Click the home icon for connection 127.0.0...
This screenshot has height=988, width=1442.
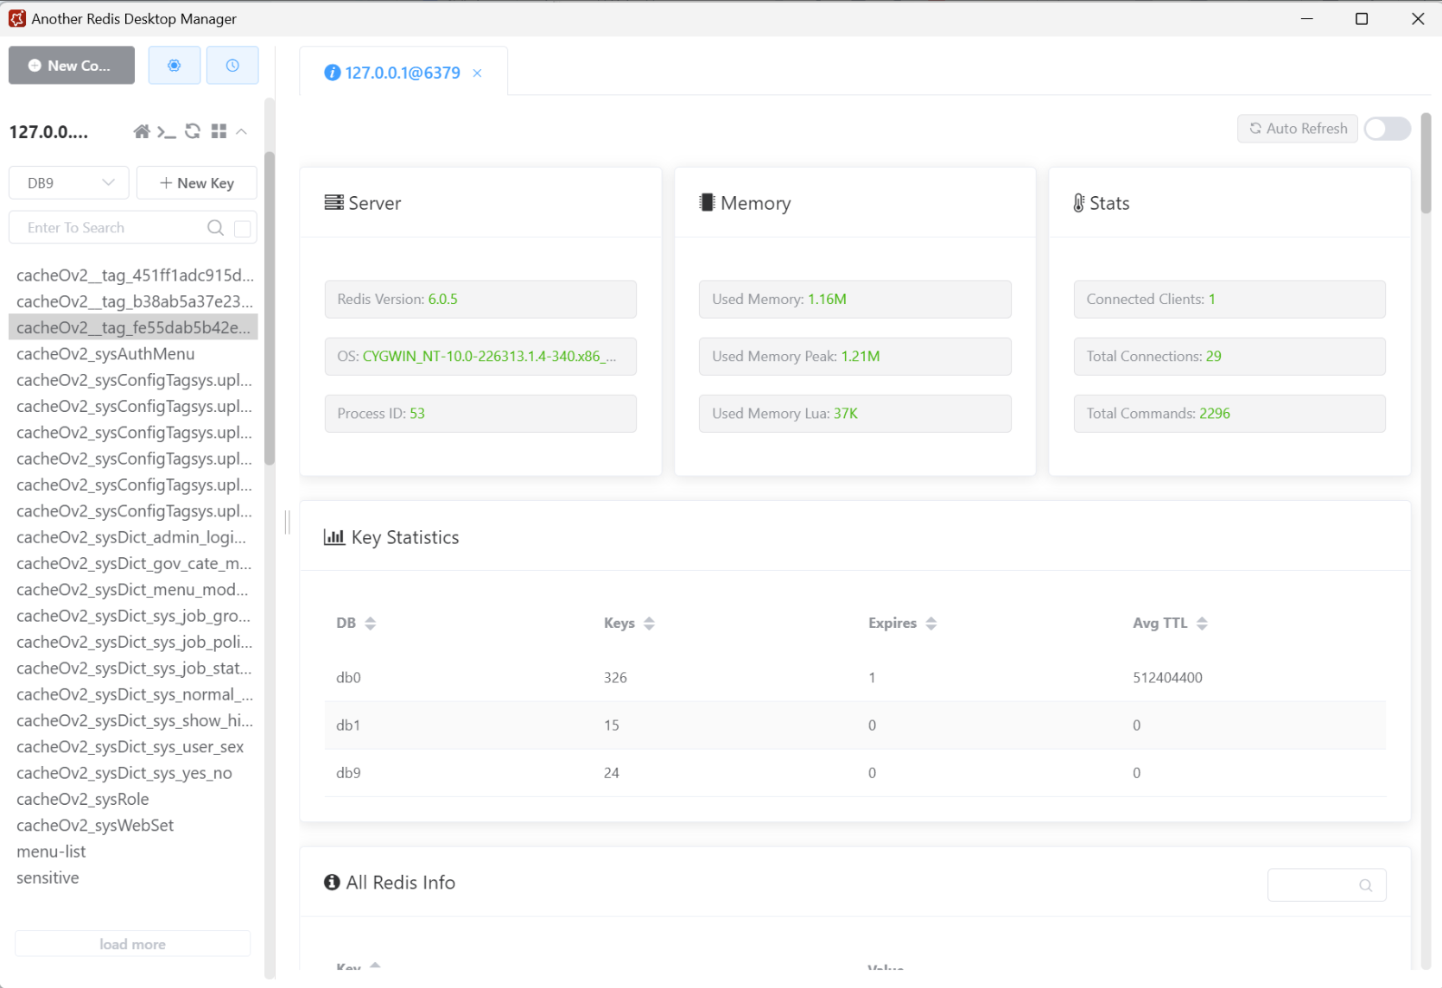click(x=142, y=131)
